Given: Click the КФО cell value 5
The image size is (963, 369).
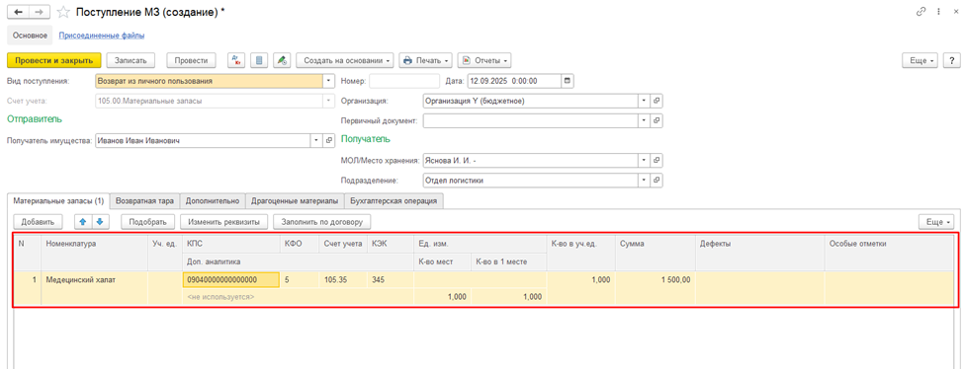Looking at the screenshot, I should click(300, 279).
